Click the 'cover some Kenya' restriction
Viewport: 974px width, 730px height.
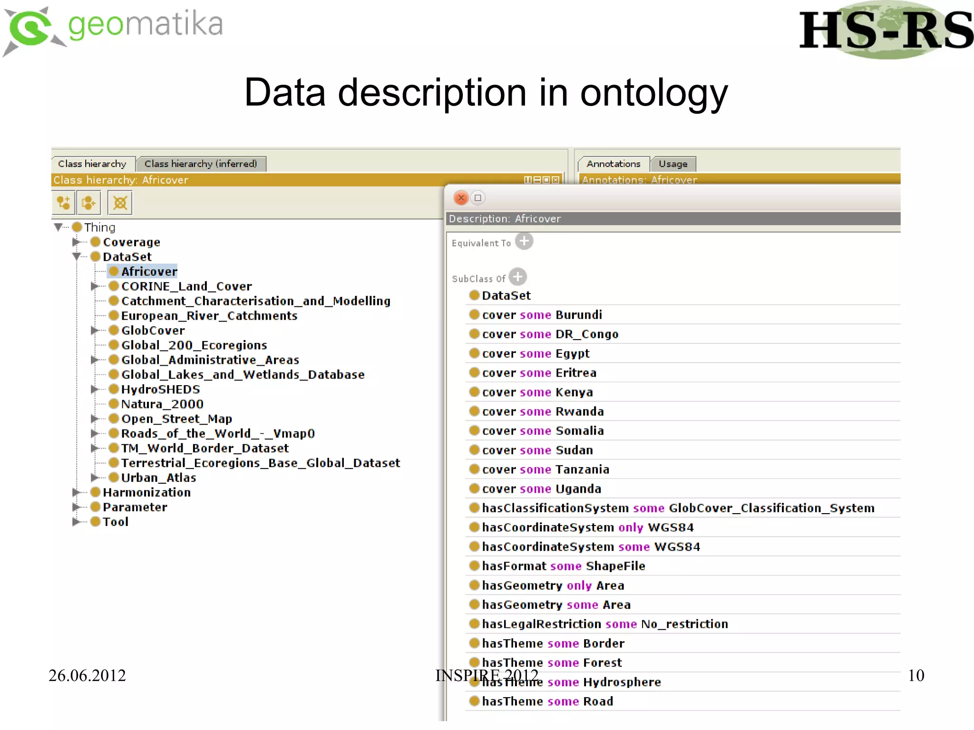683,392
